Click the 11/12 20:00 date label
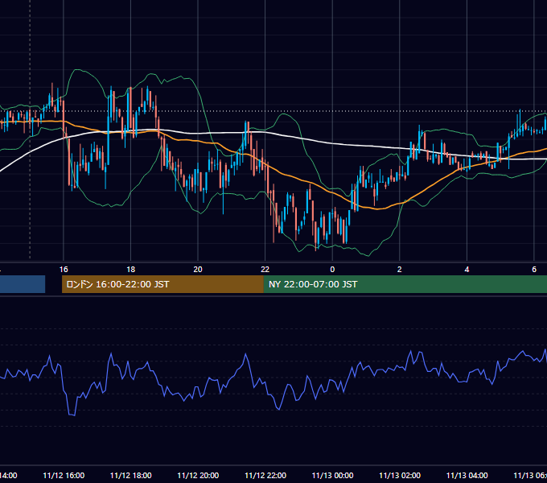The image size is (547, 483). pyautogui.click(x=198, y=476)
